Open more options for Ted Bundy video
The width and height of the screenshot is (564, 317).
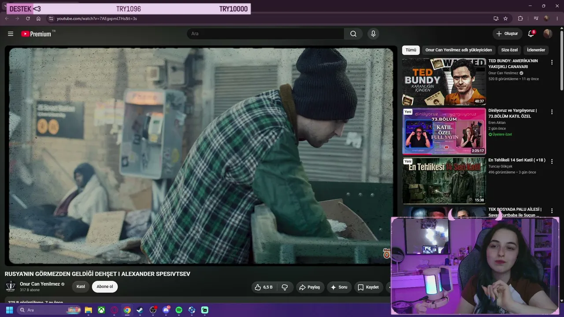(x=552, y=63)
